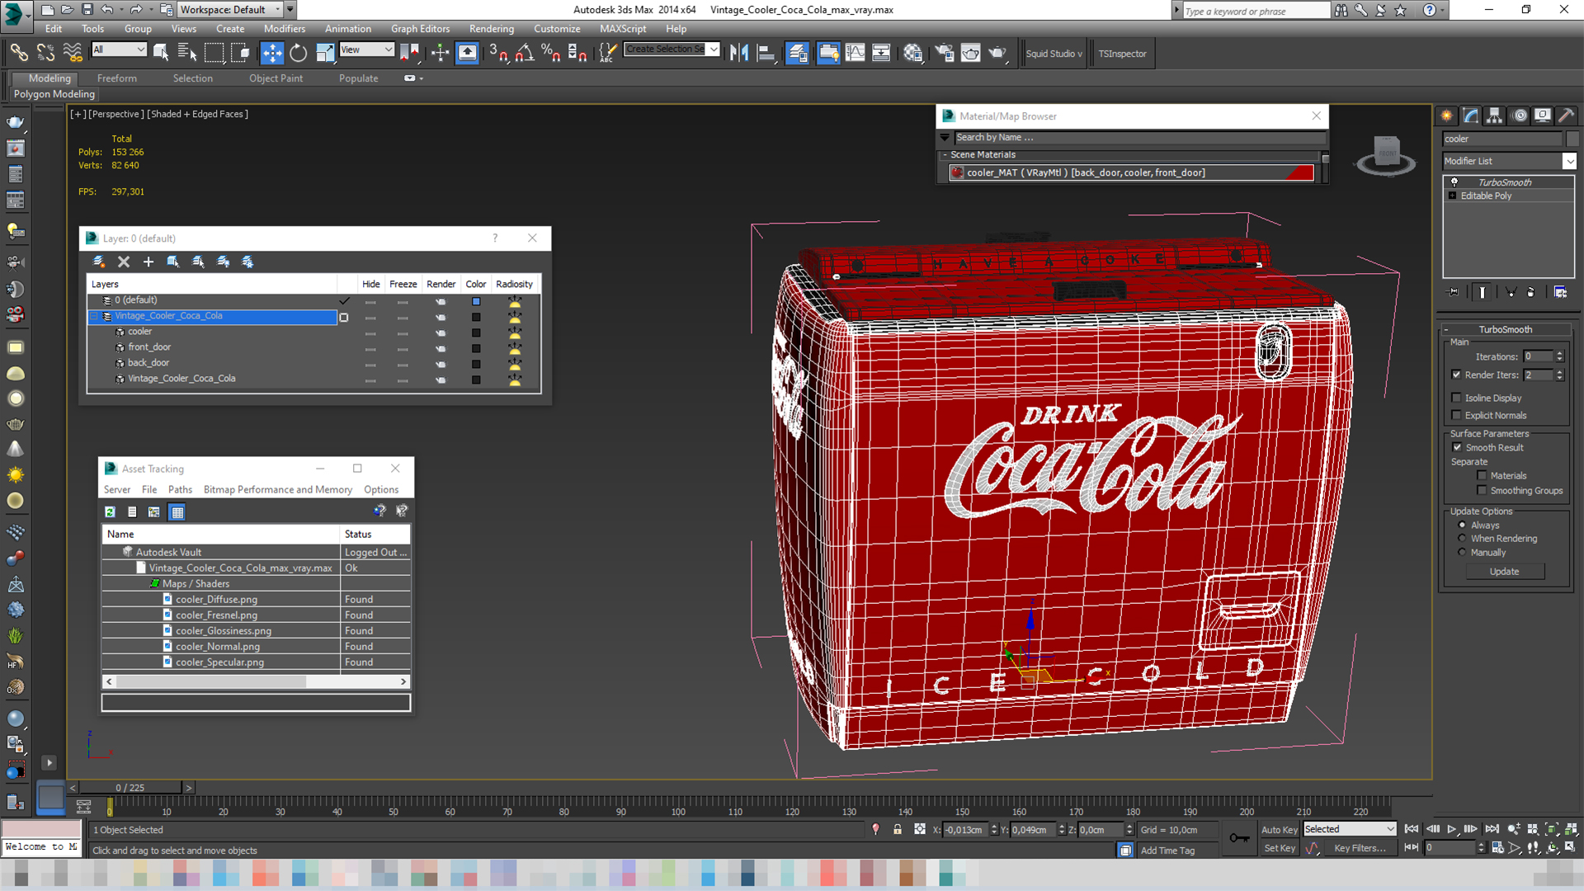Enable Explicit Normals checkbox
Screen dimensions: 1584x891
click(x=1456, y=415)
